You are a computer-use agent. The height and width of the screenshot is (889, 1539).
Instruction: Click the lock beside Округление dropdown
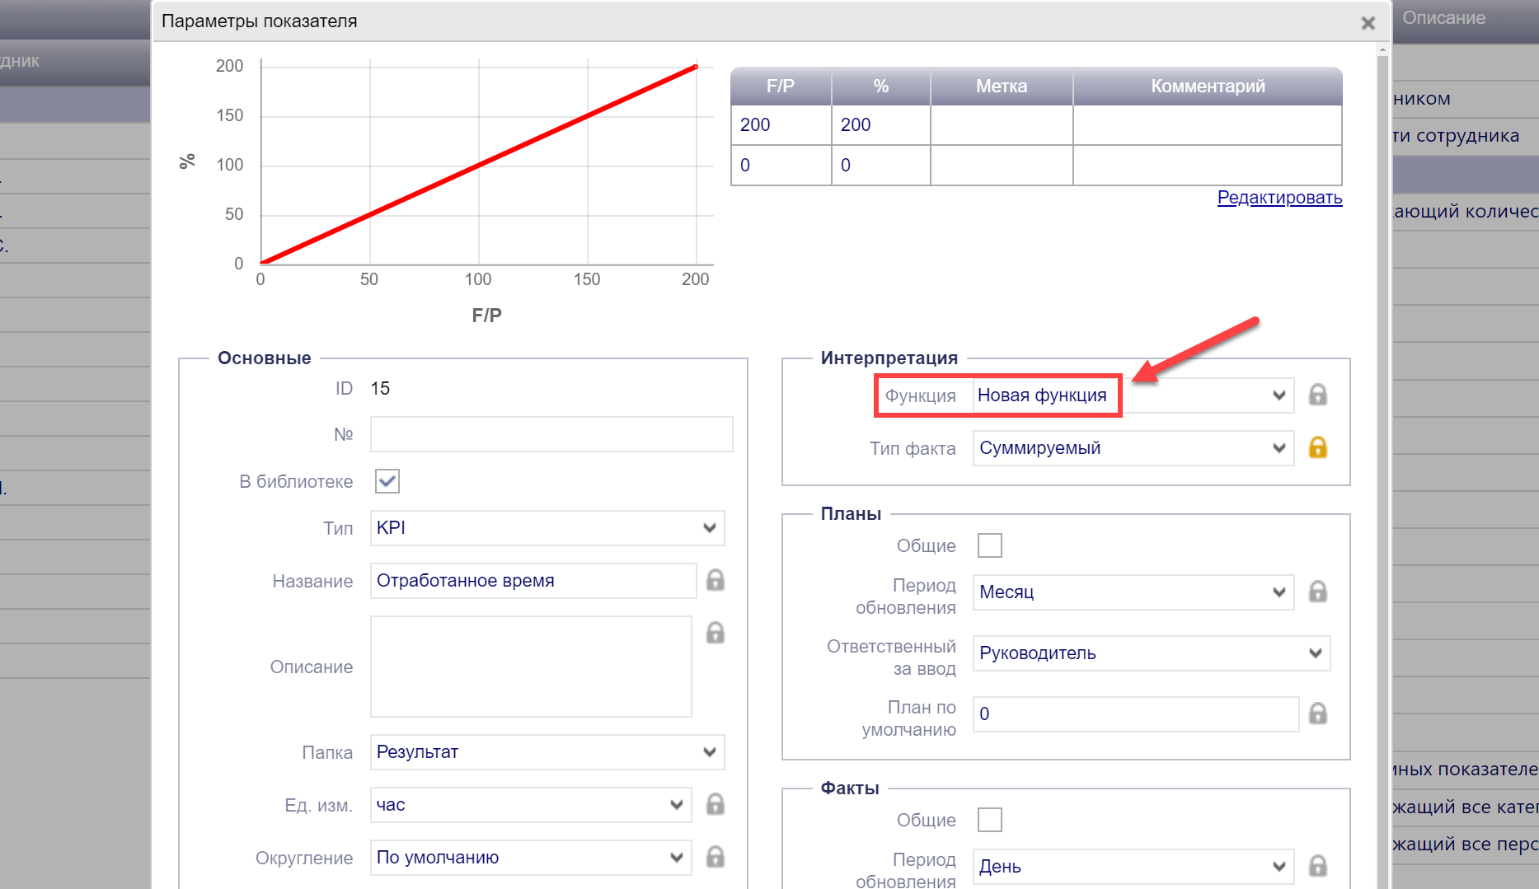[715, 858]
